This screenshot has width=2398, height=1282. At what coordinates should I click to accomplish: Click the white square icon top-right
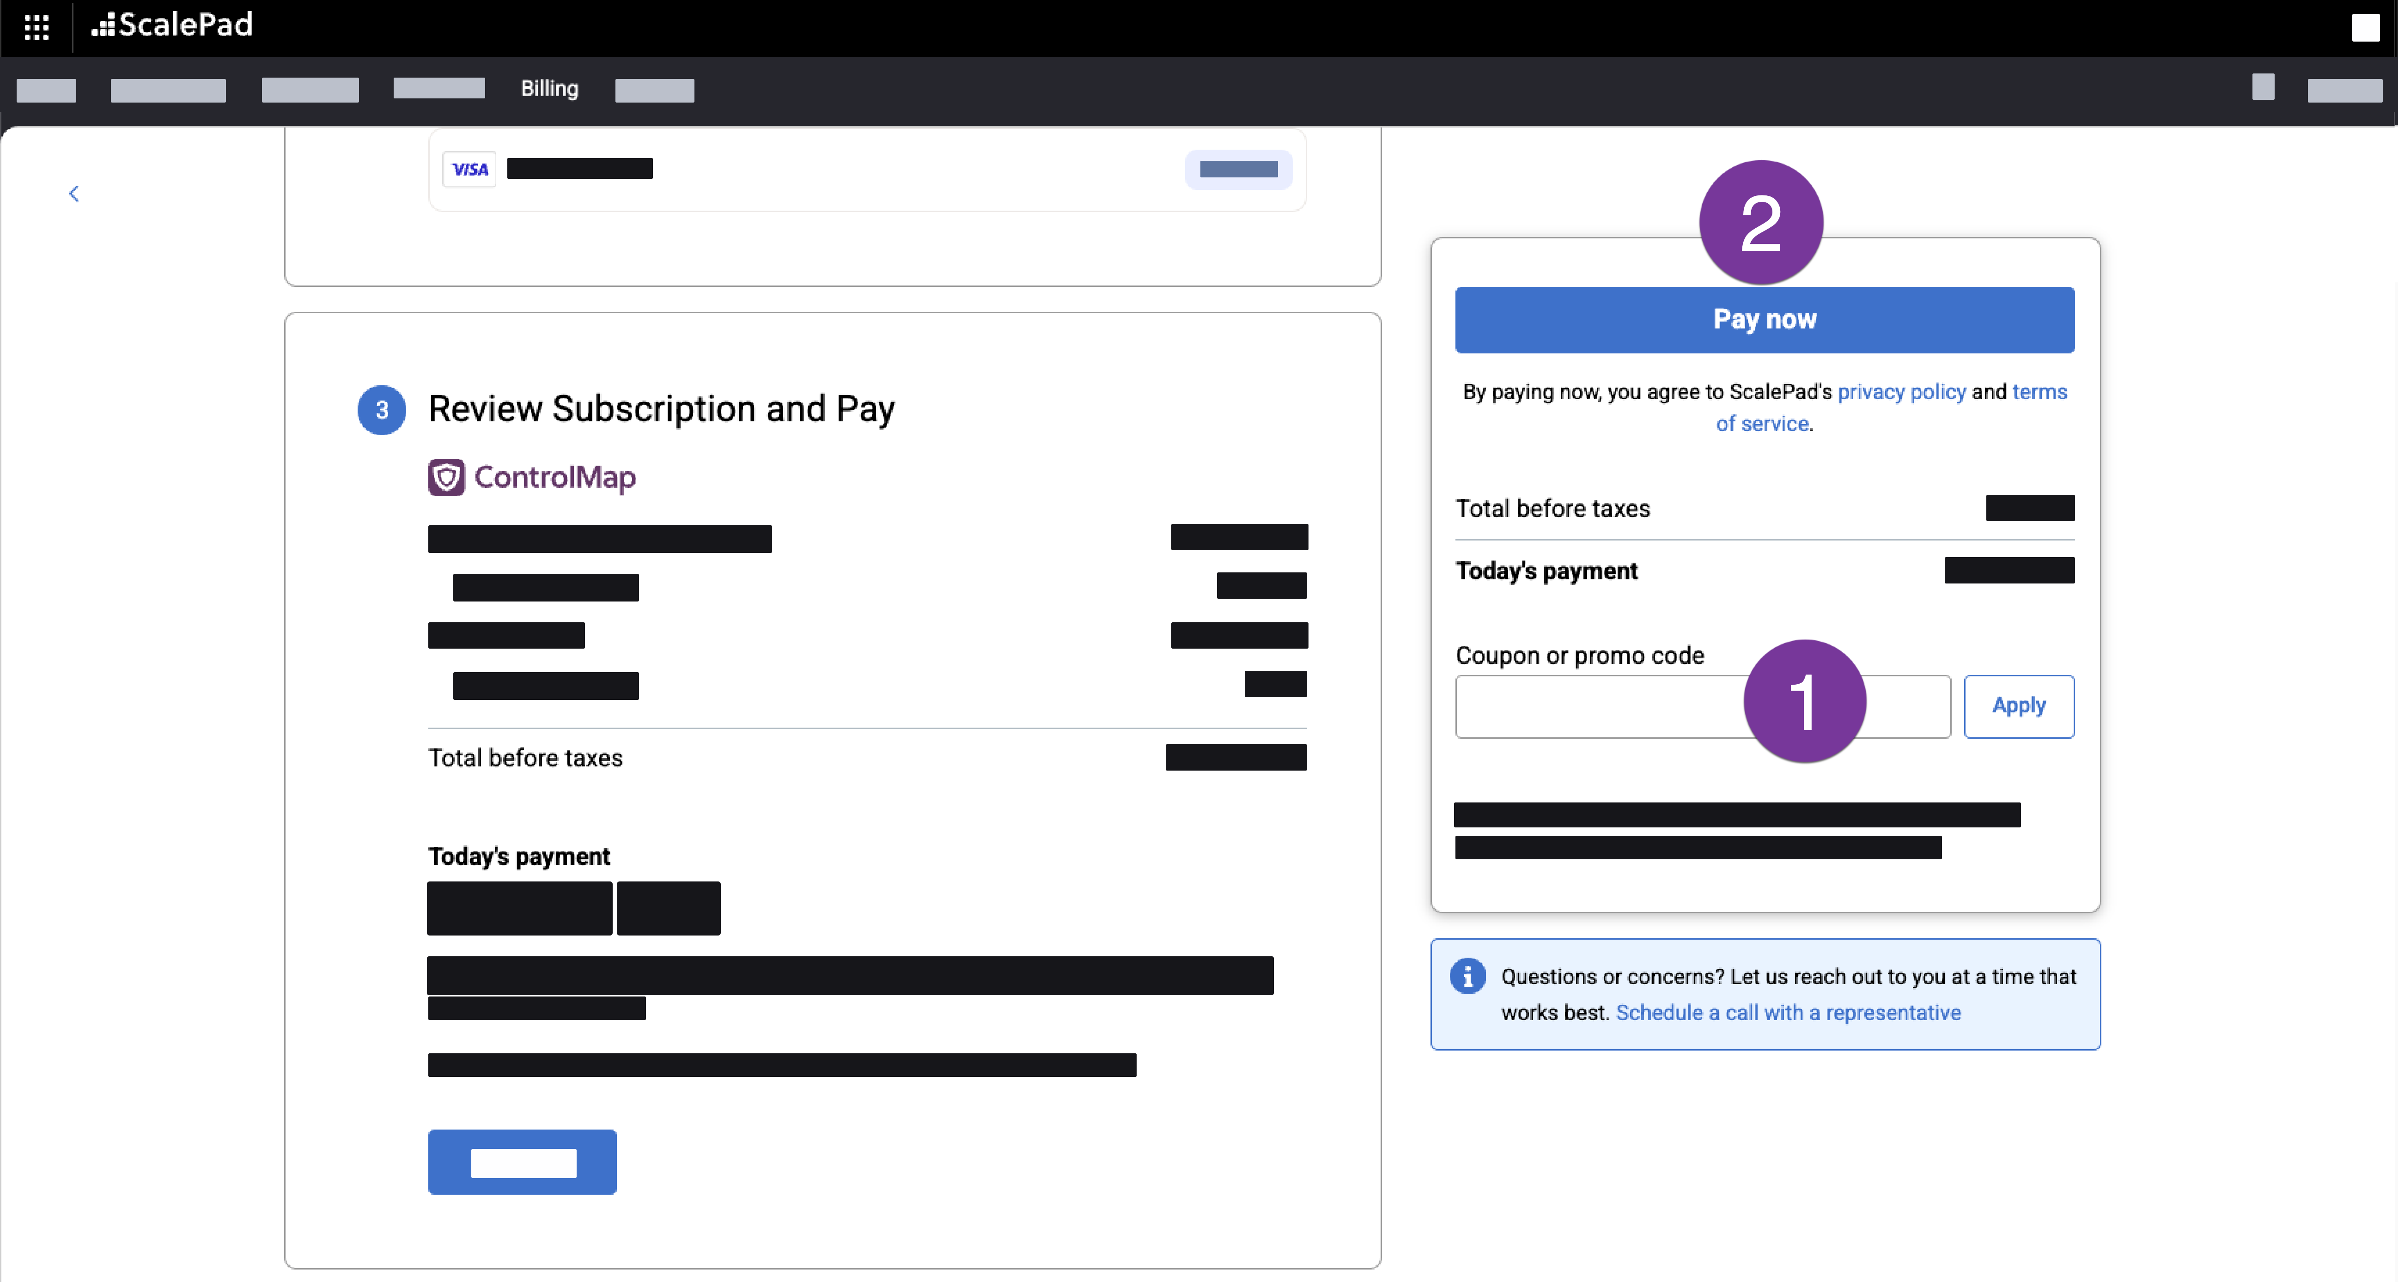pyautogui.click(x=2364, y=27)
